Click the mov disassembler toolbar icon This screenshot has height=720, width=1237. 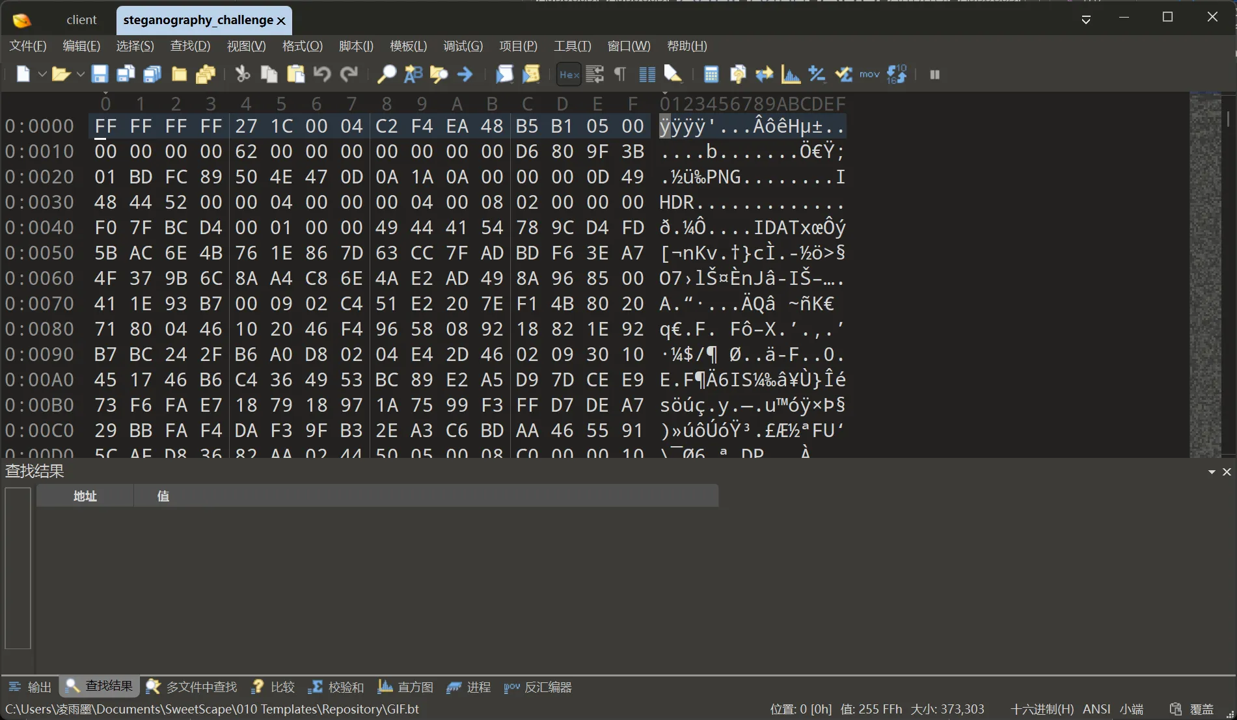pyautogui.click(x=869, y=74)
